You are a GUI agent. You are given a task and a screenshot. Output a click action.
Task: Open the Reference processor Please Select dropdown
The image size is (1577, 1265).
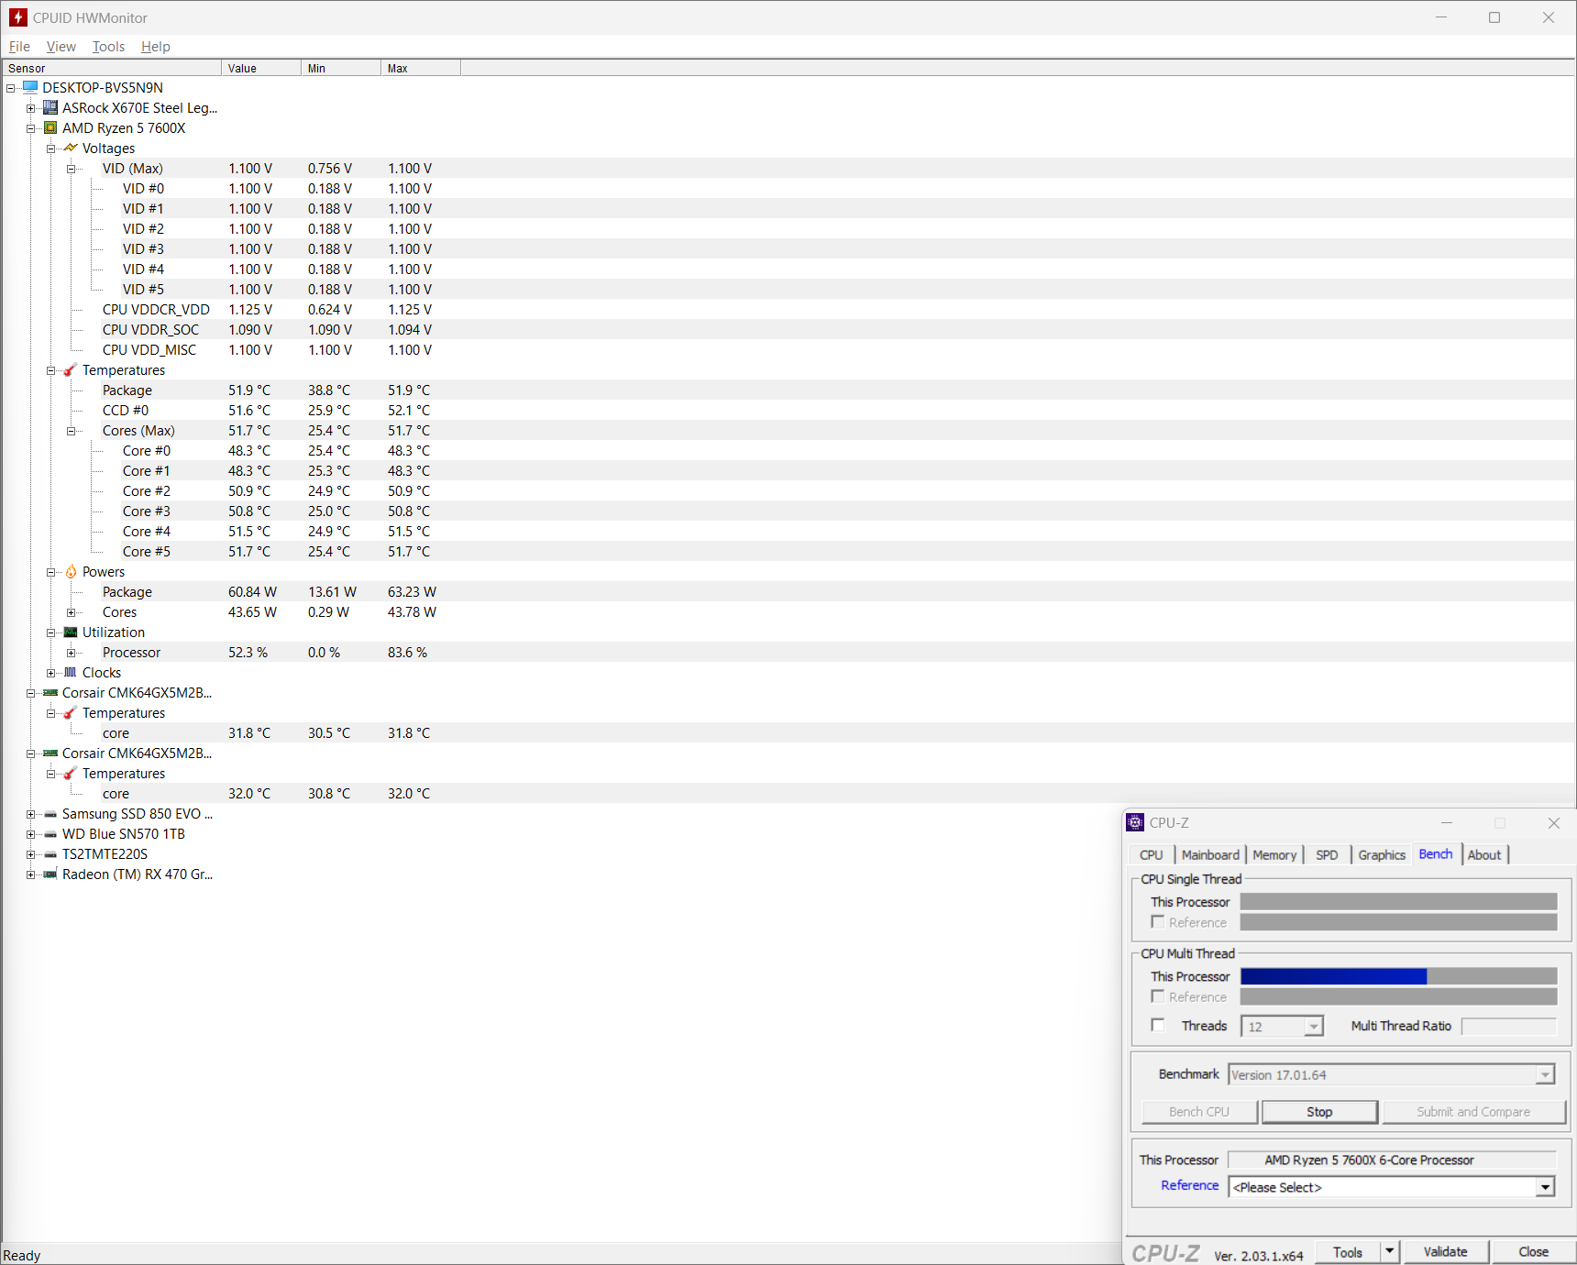point(1545,1187)
